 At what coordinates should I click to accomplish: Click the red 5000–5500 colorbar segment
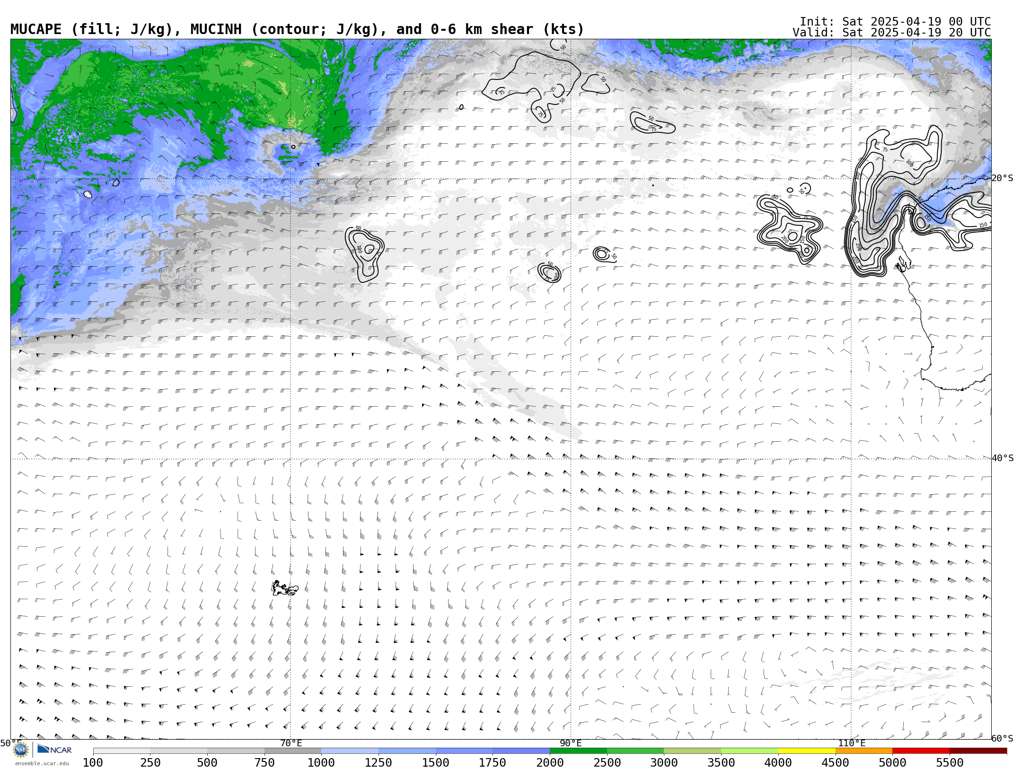click(x=921, y=751)
